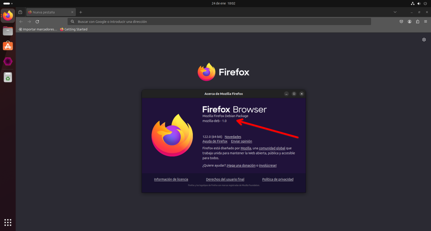Follow the Mozilla link in description
431x231 pixels.
tap(246, 148)
